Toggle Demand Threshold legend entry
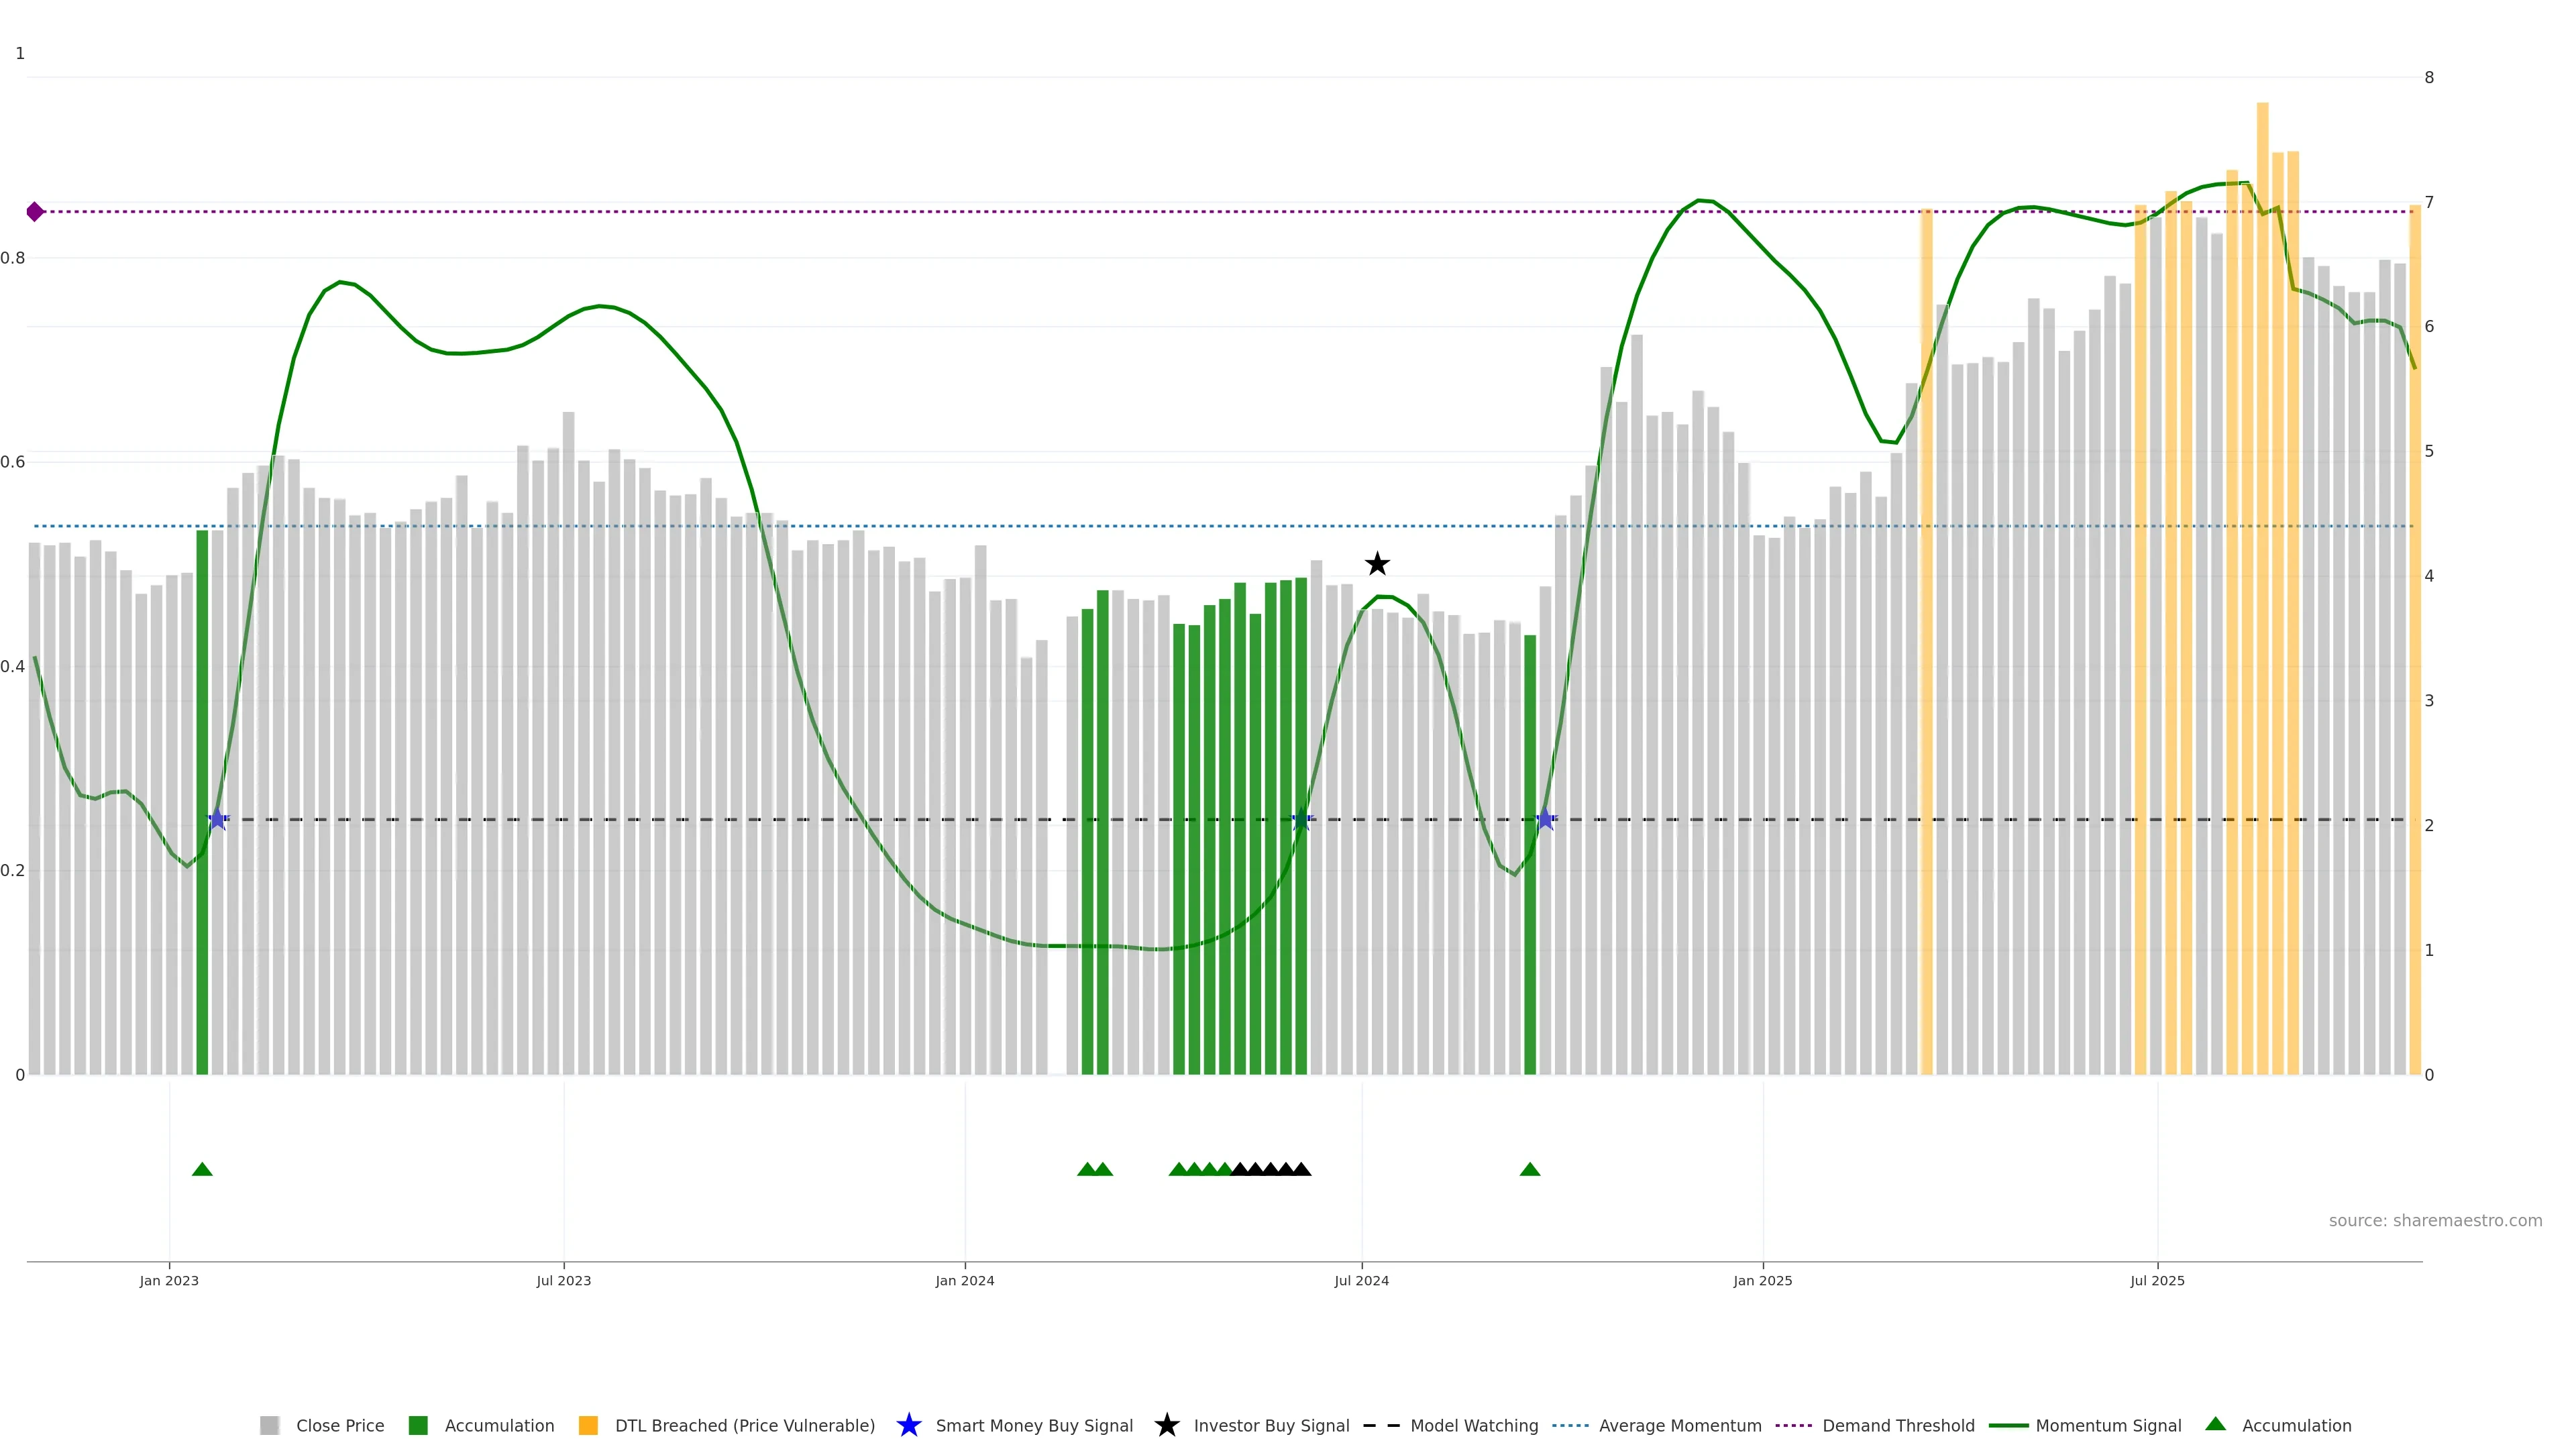 (x=1897, y=1425)
